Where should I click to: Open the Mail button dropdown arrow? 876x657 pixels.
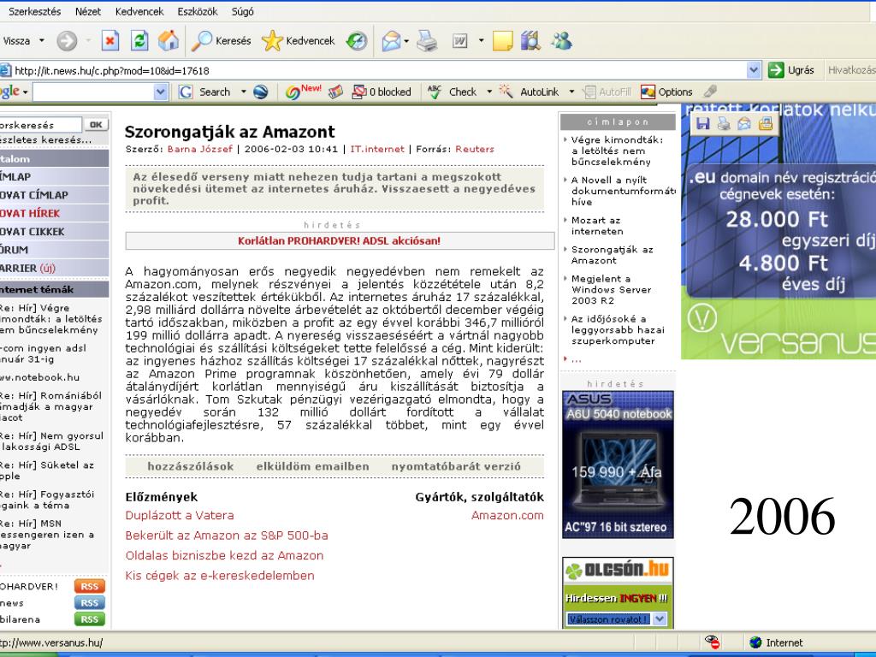(406, 41)
